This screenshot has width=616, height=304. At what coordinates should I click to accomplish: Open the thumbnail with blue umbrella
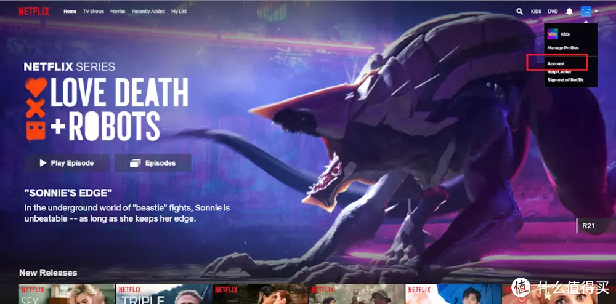[453, 294]
